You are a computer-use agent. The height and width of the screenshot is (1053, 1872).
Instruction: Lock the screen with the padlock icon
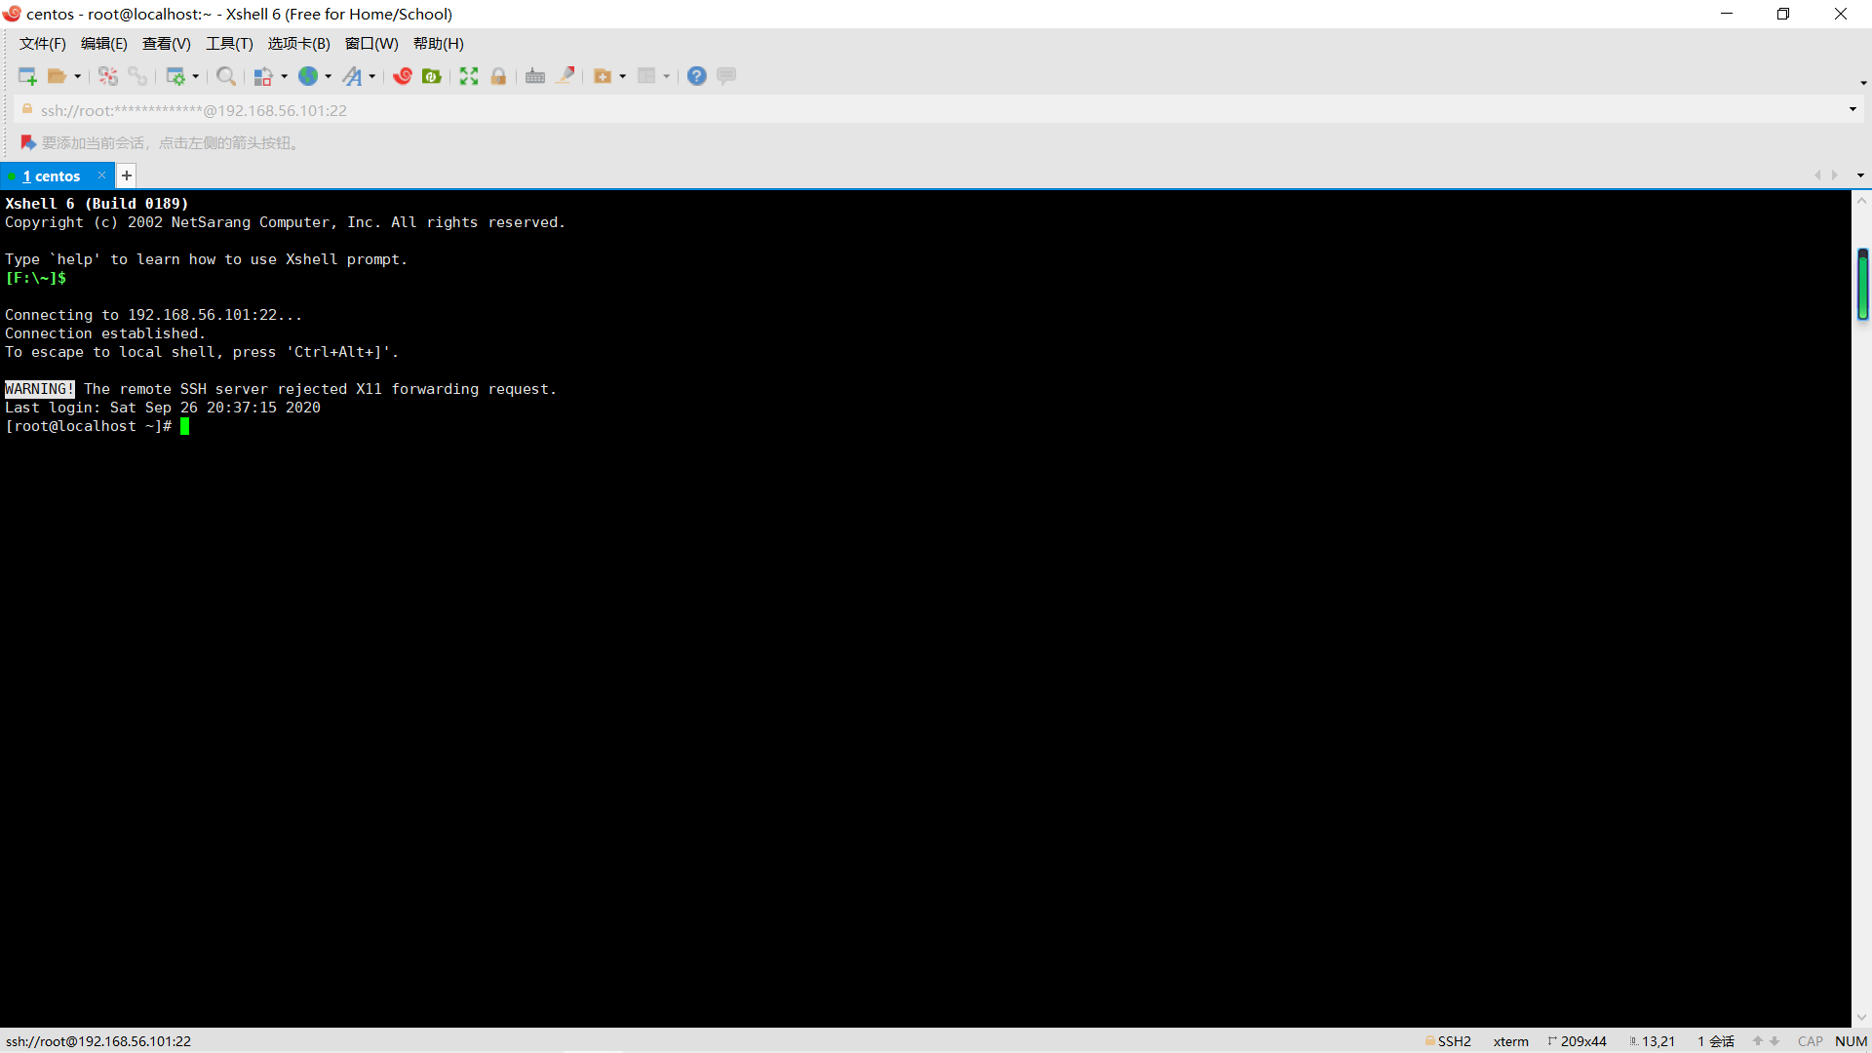(498, 76)
